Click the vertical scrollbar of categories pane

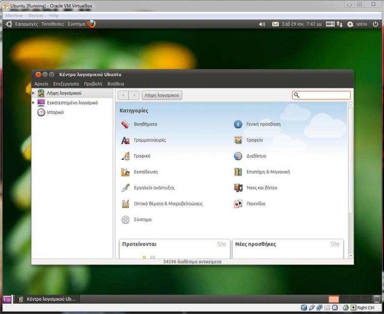tap(350, 160)
